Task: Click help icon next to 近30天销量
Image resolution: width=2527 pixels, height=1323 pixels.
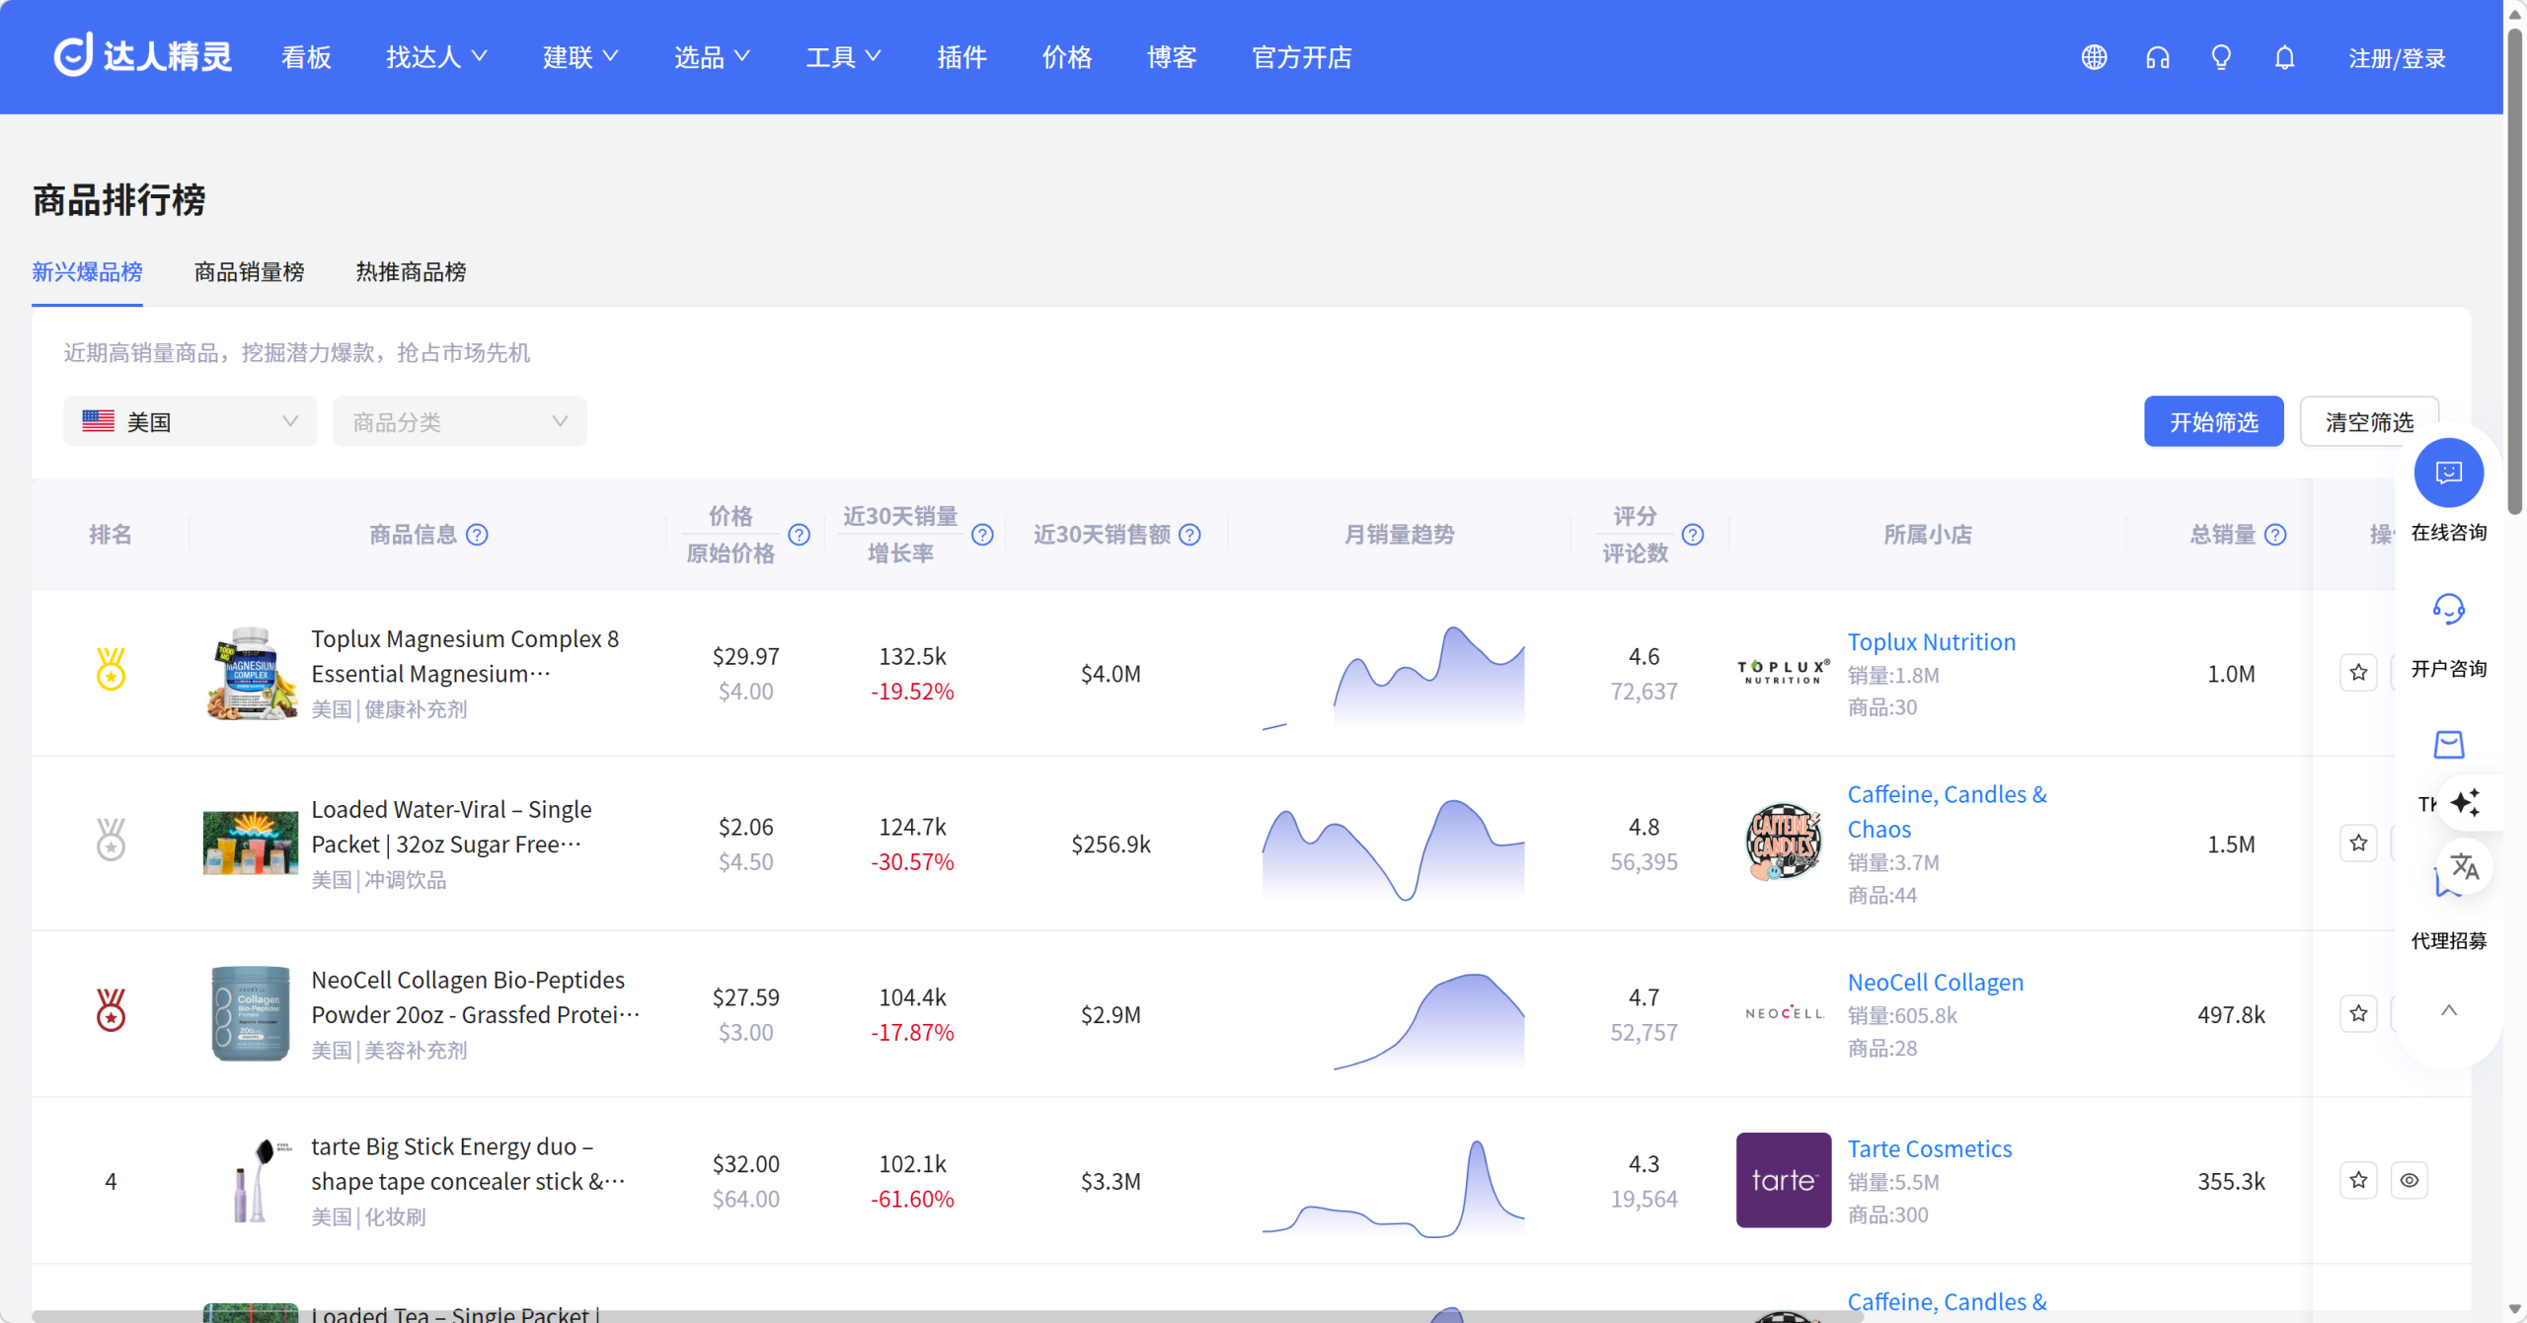Action: (982, 535)
